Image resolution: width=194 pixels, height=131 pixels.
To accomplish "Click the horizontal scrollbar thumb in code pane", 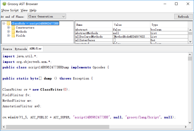I will (58, 127).
